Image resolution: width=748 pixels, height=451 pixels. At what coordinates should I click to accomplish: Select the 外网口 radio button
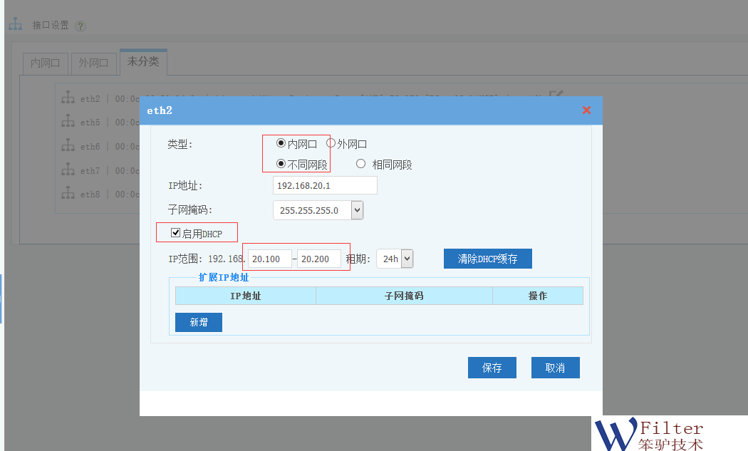(x=331, y=143)
